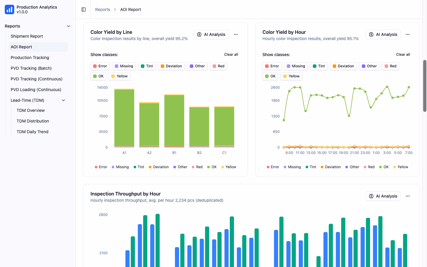The image size is (427, 267).
Task: Click Yellow legend entry under hourly chart
Action: [x=401, y=167]
